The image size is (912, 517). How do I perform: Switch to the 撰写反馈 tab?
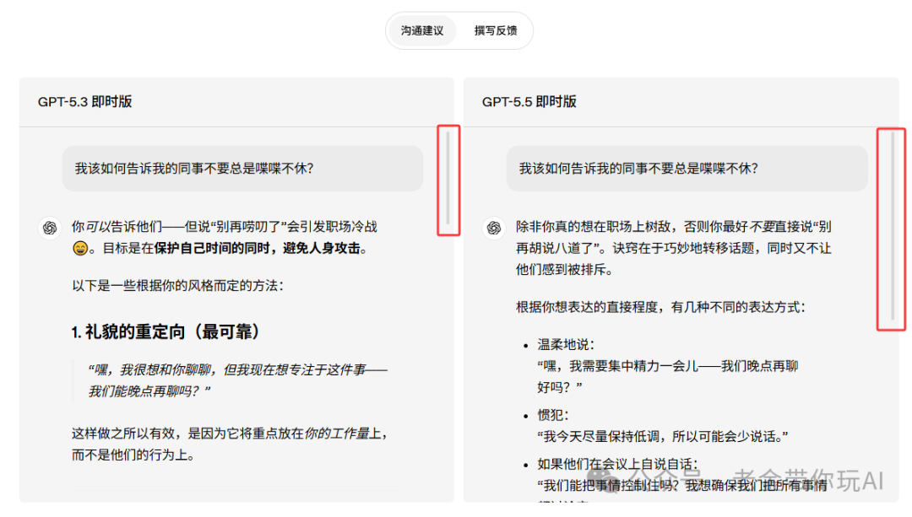(x=496, y=31)
